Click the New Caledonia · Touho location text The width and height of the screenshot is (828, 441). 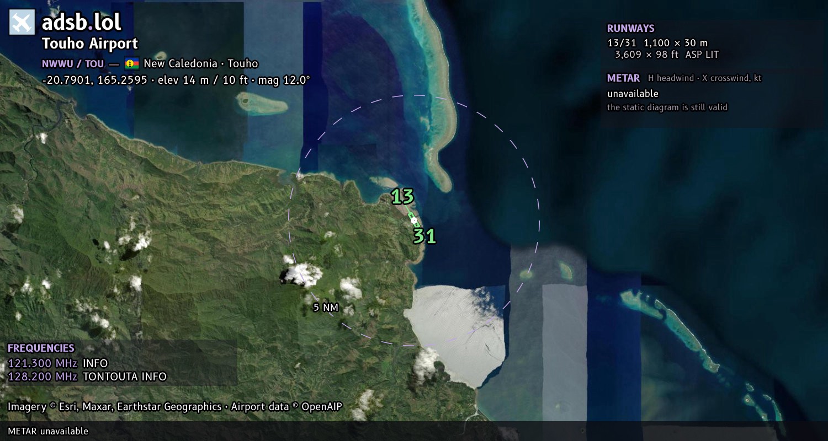point(201,63)
